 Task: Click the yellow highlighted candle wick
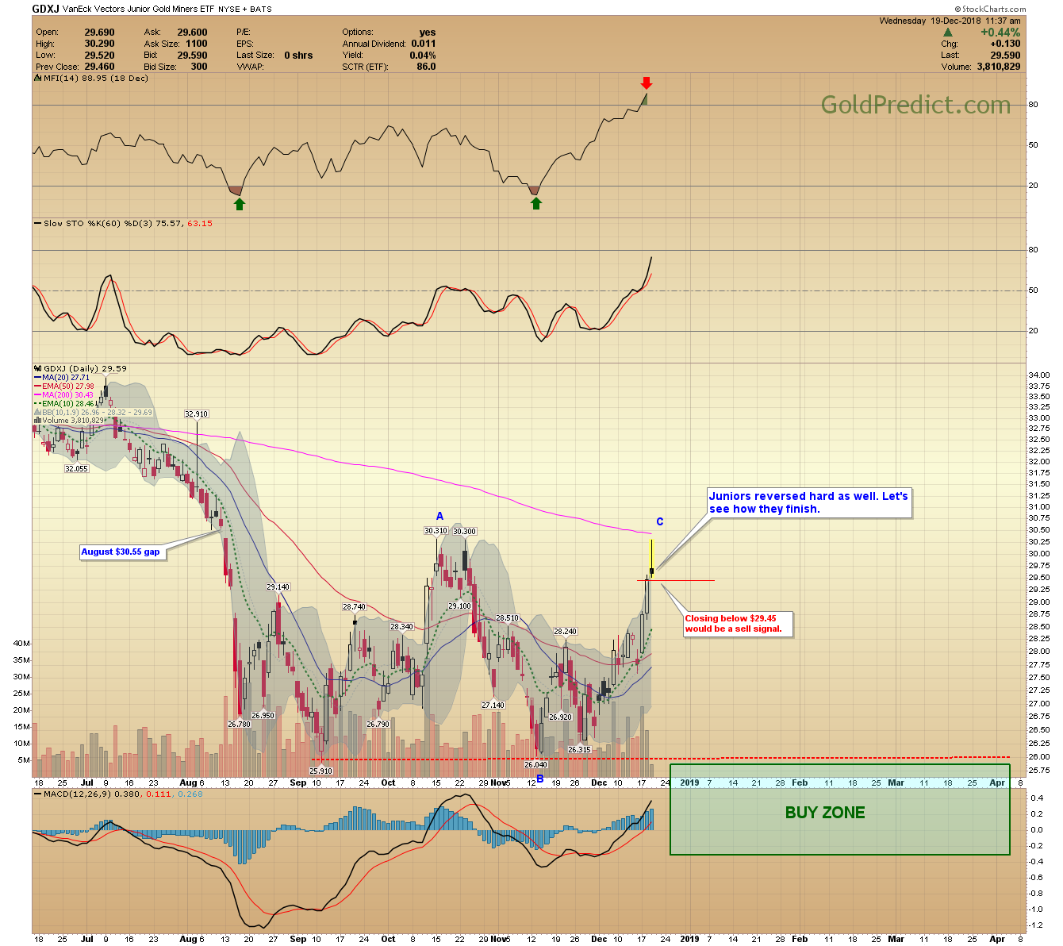[651, 552]
